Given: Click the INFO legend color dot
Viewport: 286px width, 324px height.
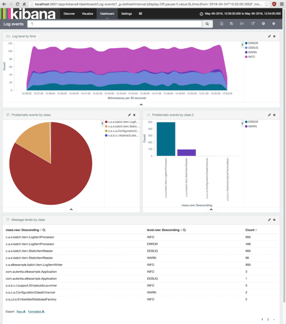Looking at the screenshot, I should point(246,57).
